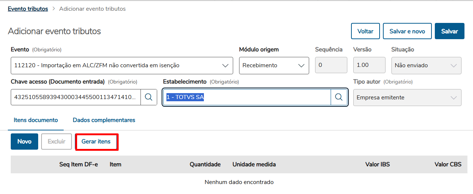Click the Gerar itens button
The width and height of the screenshot is (473, 194).
(x=96, y=142)
